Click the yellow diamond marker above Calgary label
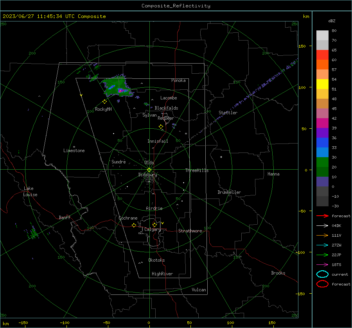The width and height of the screenshot is (352, 328). 154,225
